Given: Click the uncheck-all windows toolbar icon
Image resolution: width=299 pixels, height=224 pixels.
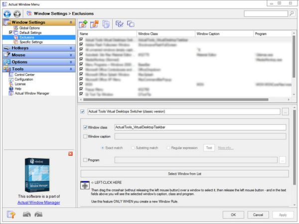Looking at the screenshot, I should coord(131,24).
